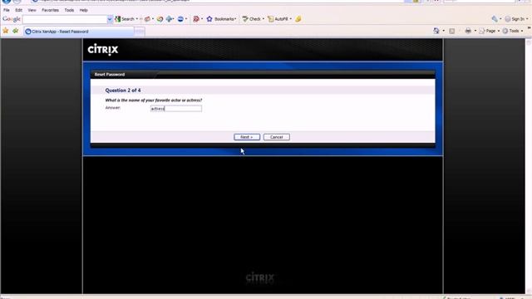Viewport: 532px width, 299px height.
Task: Click the Feeds icon in command bar
Action: pyautogui.click(x=452, y=31)
